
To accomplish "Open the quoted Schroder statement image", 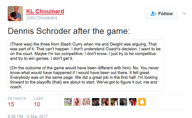I will tap(86, 65).
